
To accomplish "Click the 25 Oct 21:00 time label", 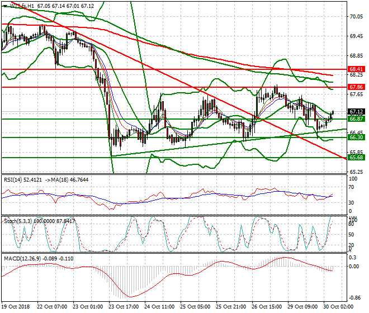I will (x=231, y=307).
